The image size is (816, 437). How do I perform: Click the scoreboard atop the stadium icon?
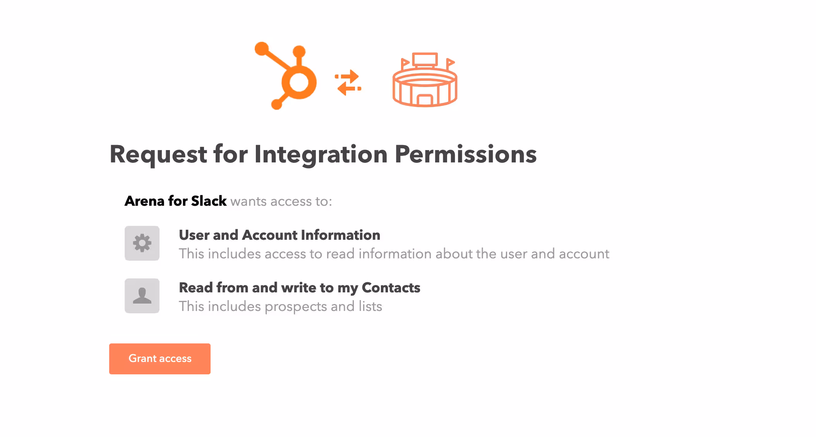[425, 60]
